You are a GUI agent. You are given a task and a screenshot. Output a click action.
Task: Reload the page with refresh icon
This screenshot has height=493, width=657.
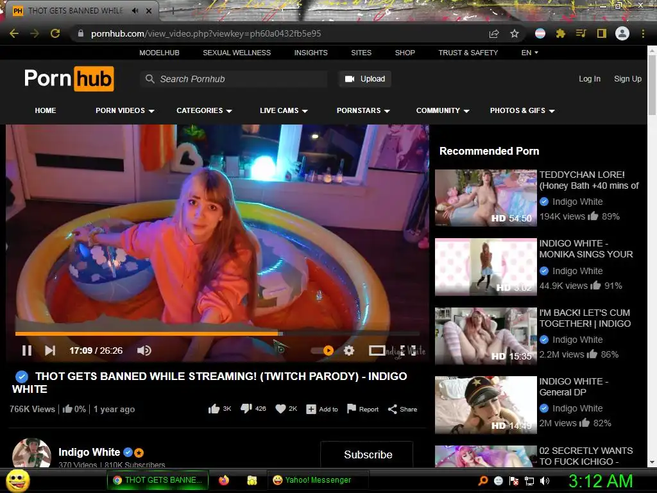point(55,33)
